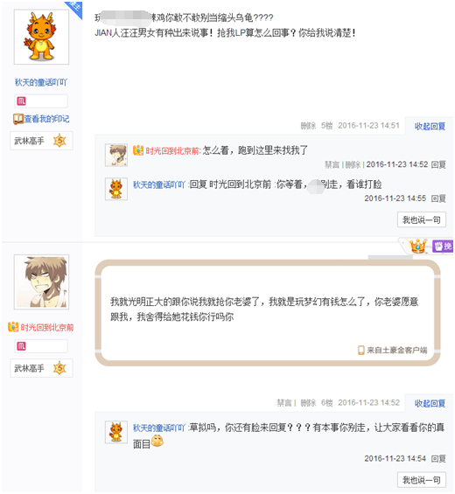Click 回复 on the 14:54 comment
This screenshot has width=455, height=494.
click(438, 459)
